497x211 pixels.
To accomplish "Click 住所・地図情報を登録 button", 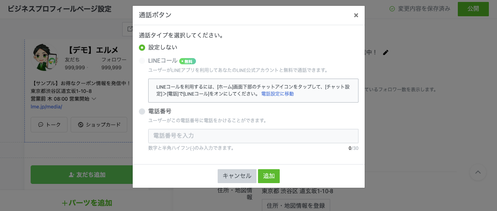I will pos(296,205).
